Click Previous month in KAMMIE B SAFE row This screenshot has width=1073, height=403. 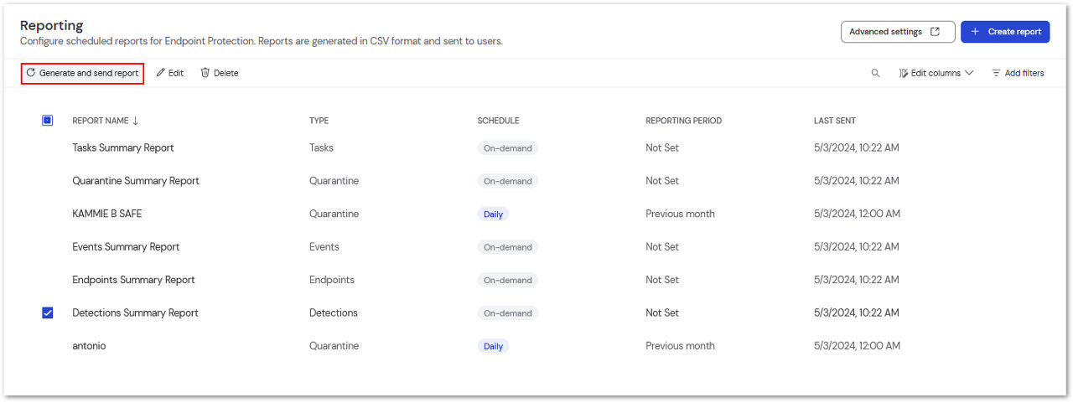tap(680, 214)
